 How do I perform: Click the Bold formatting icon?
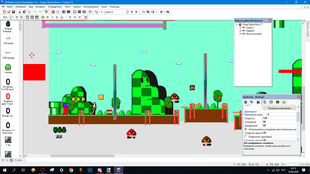(x=48, y=17)
